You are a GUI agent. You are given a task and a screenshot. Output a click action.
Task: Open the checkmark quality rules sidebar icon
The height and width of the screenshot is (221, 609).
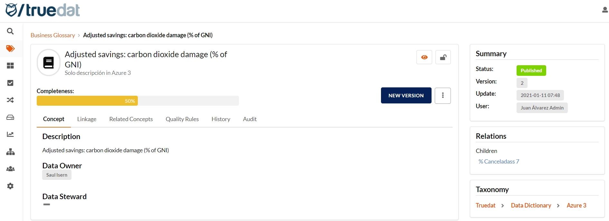coord(10,83)
